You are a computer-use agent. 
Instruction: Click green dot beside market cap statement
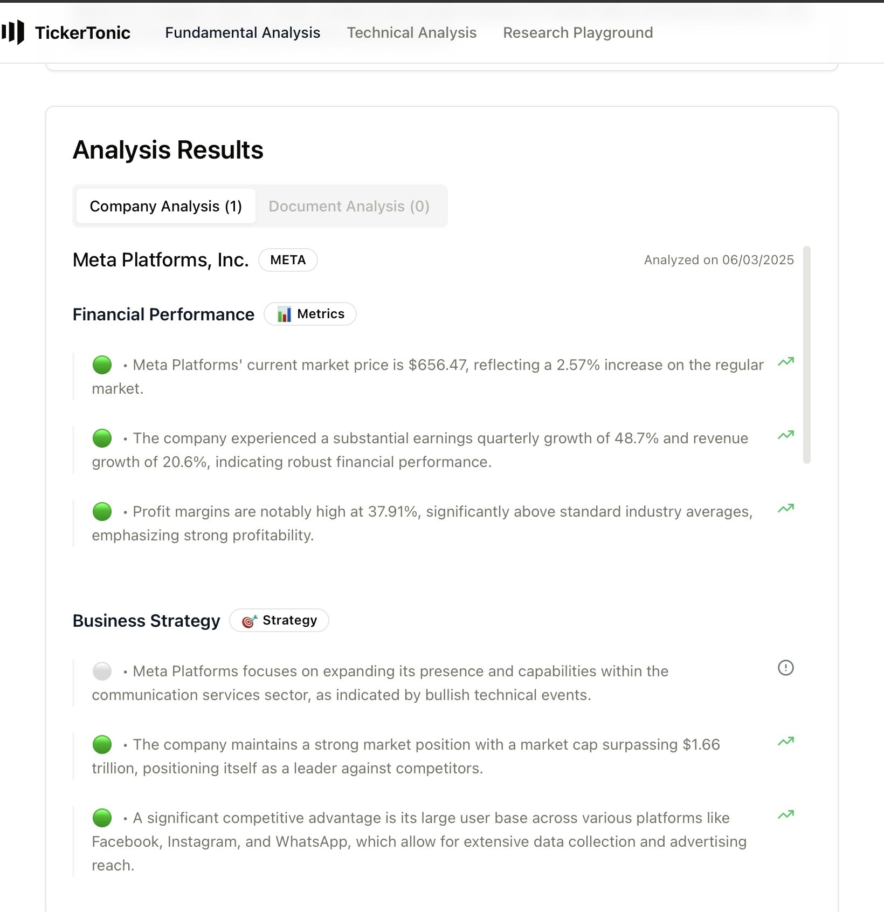point(102,745)
